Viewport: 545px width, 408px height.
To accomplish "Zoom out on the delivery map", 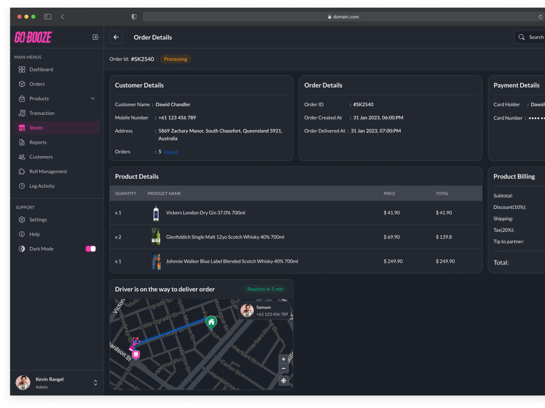I will click(x=283, y=368).
